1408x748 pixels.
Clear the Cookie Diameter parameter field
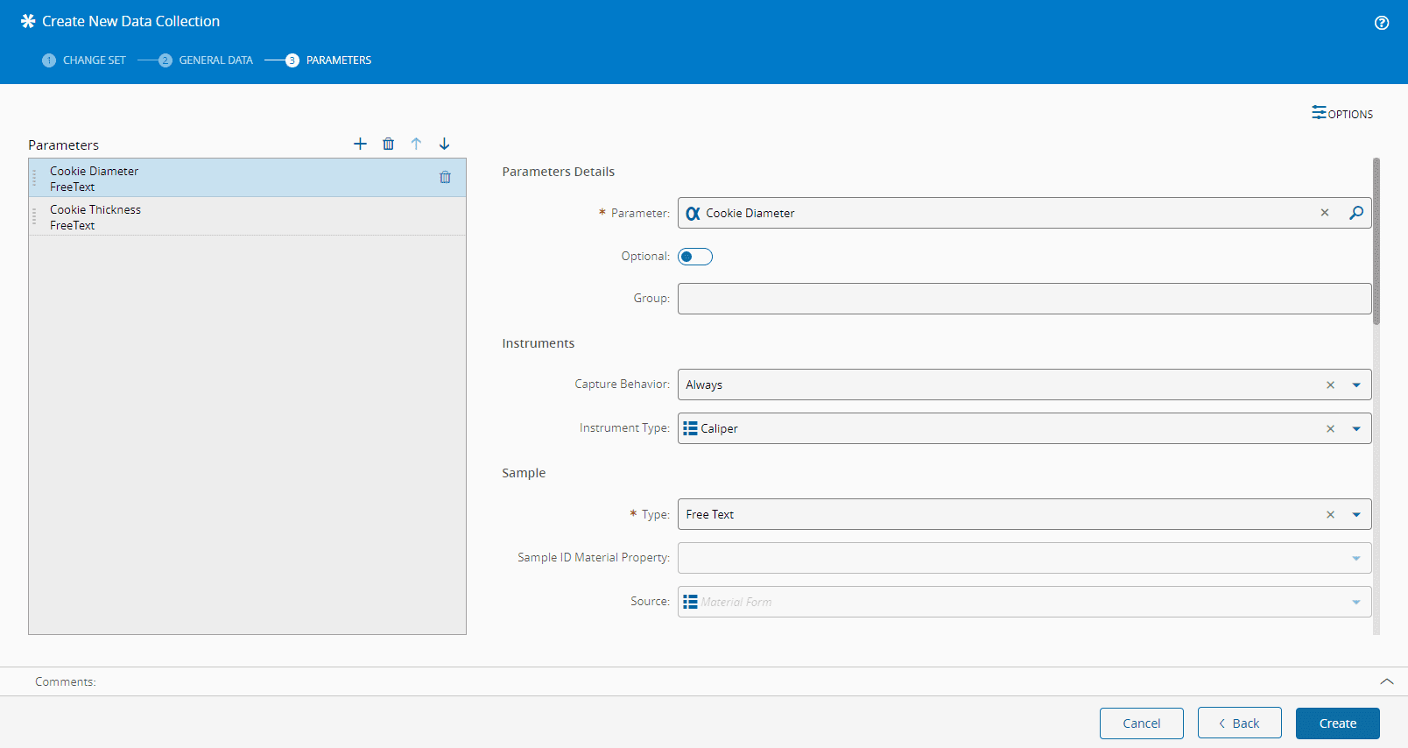click(x=1325, y=213)
